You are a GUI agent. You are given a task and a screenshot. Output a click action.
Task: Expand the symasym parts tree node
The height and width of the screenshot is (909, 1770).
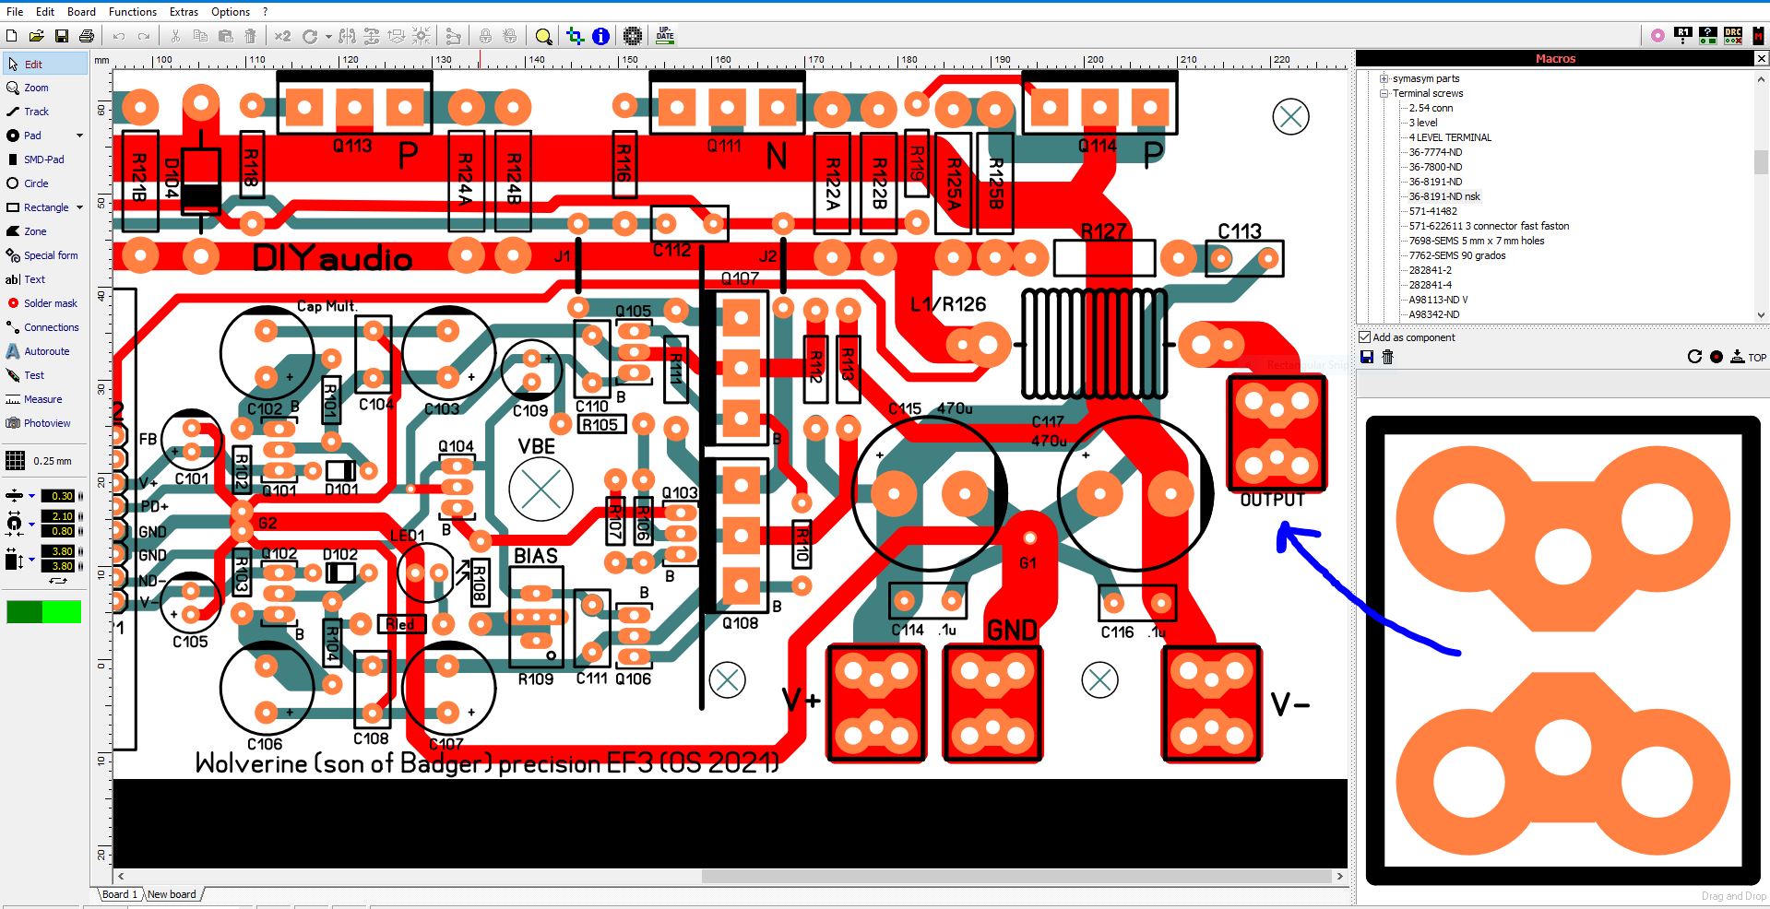pyautogui.click(x=1384, y=78)
